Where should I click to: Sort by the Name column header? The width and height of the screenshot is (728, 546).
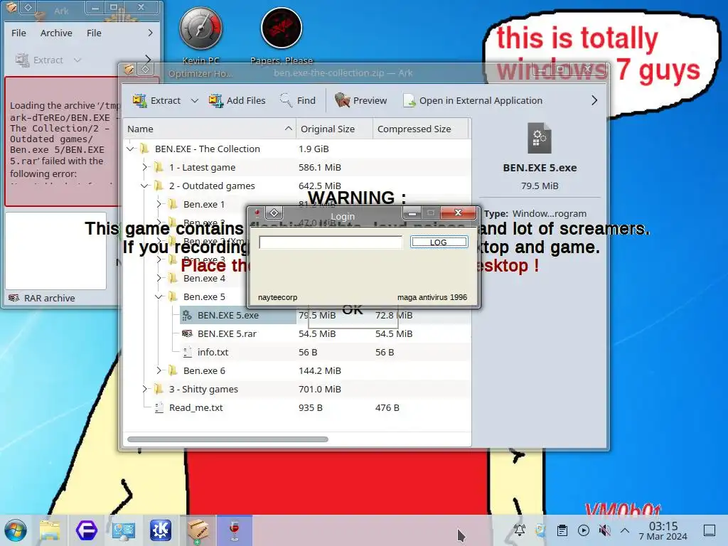[210, 129]
